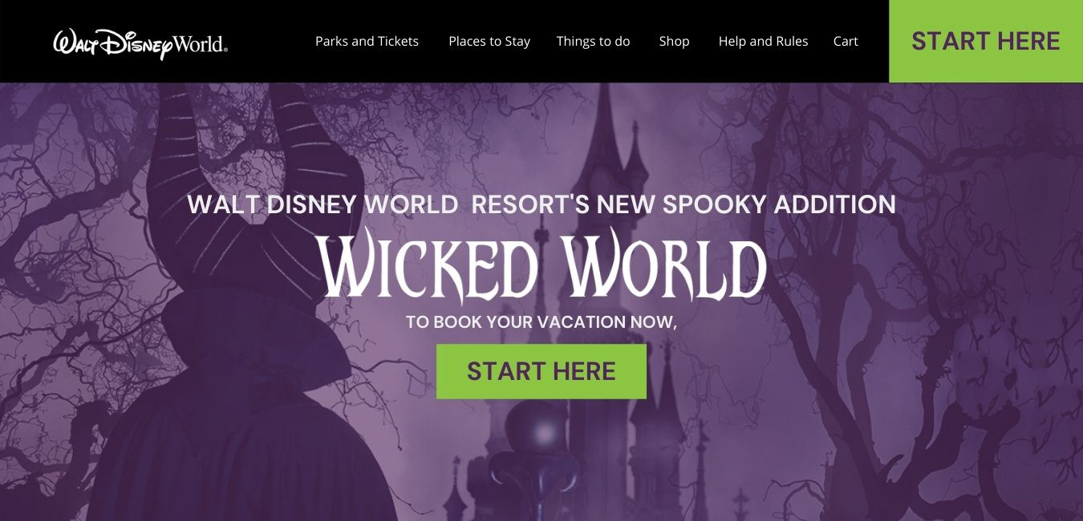This screenshot has height=521, width=1083.
Task: Select Things to do in navigation
Action: [x=594, y=42]
